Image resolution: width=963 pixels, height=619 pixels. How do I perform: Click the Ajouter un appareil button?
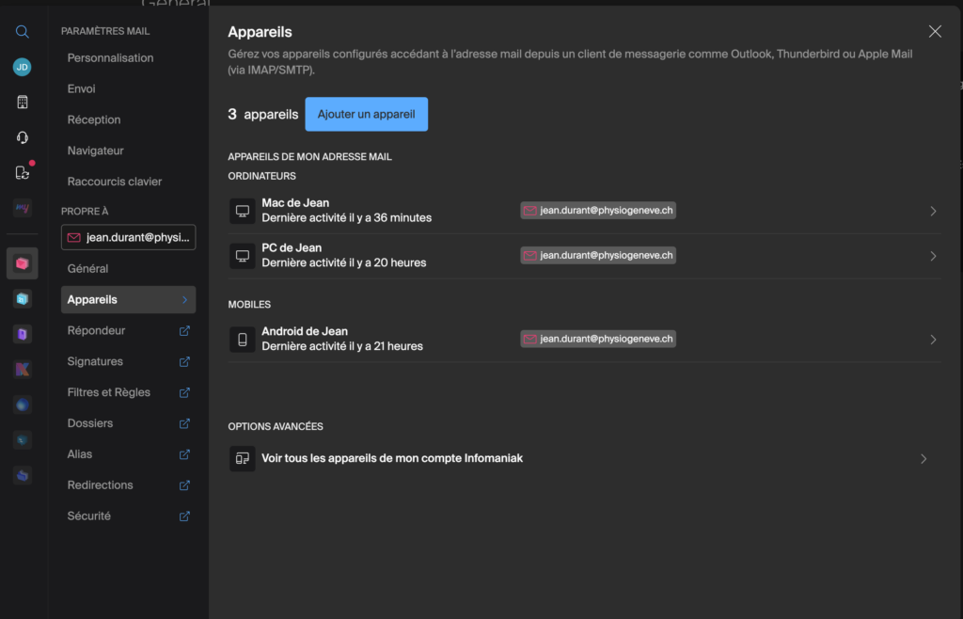[x=366, y=114]
